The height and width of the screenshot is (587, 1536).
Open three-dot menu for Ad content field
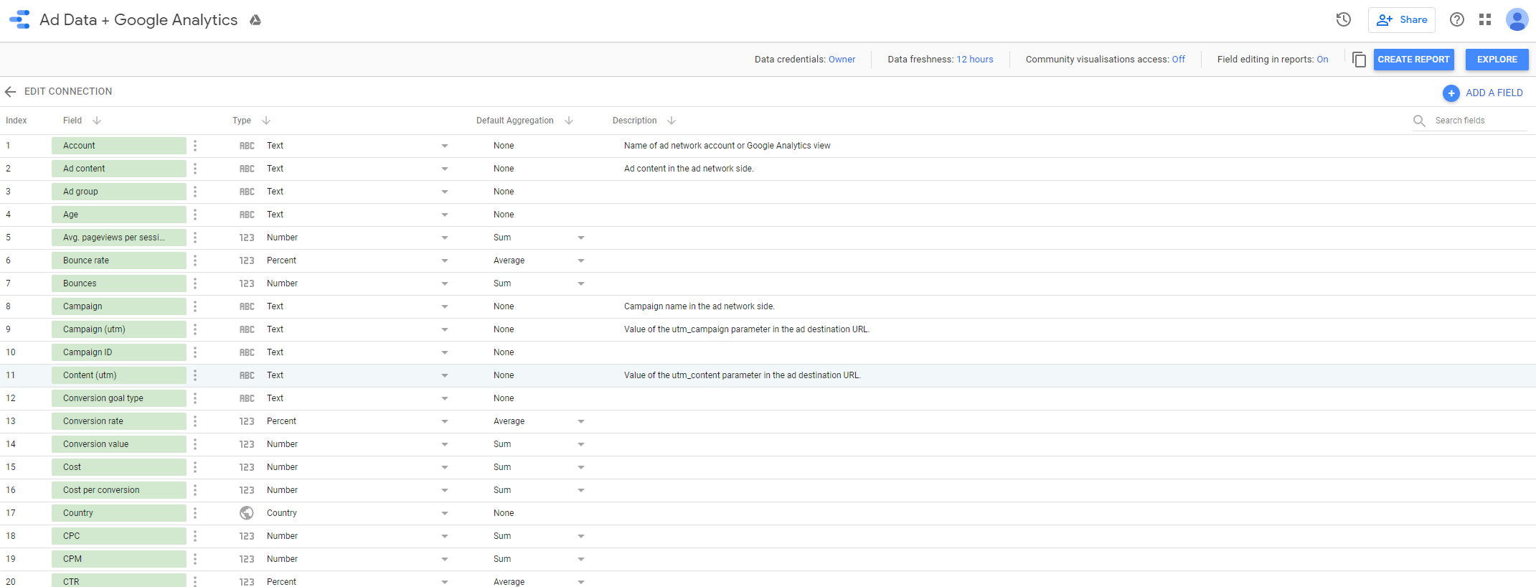click(195, 169)
